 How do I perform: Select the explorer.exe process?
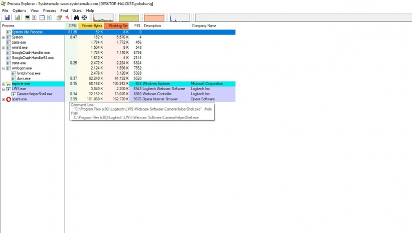click(x=21, y=84)
